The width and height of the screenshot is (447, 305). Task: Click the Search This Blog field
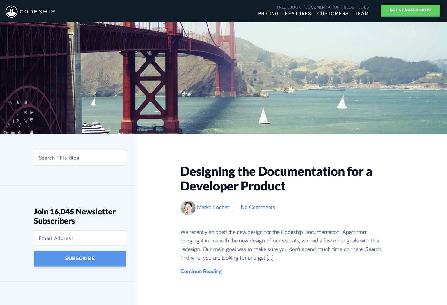[80, 157]
